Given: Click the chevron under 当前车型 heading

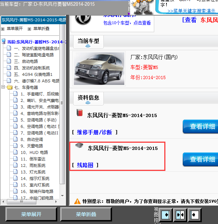Looking at the screenshot, I should [88, 46].
